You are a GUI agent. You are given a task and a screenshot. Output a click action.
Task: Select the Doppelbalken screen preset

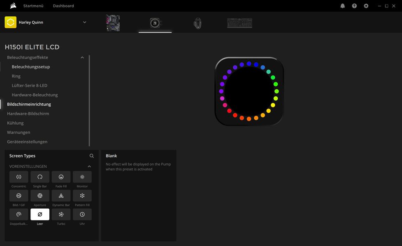click(19, 214)
